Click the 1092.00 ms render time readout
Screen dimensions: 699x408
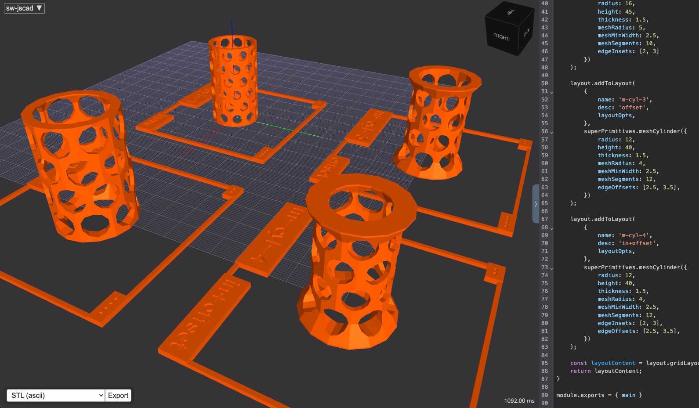click(519, 401)
